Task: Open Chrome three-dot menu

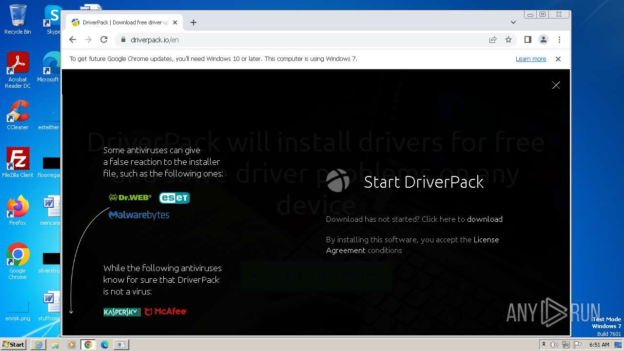Action: tap(559, 39)
